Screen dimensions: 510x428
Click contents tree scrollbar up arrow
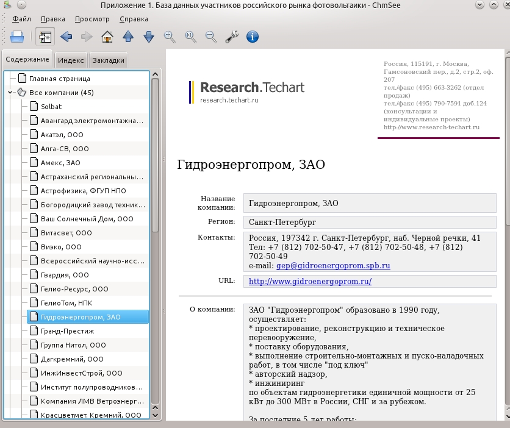(x=156, y=74)
